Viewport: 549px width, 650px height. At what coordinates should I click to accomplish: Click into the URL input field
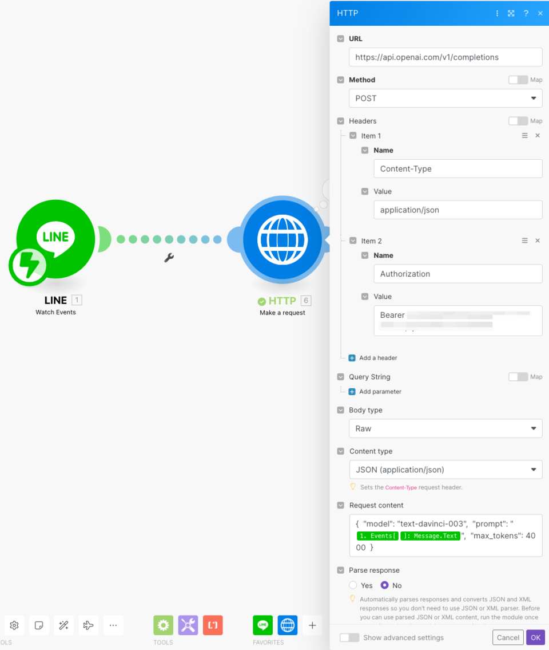click(x=445, y=57)
